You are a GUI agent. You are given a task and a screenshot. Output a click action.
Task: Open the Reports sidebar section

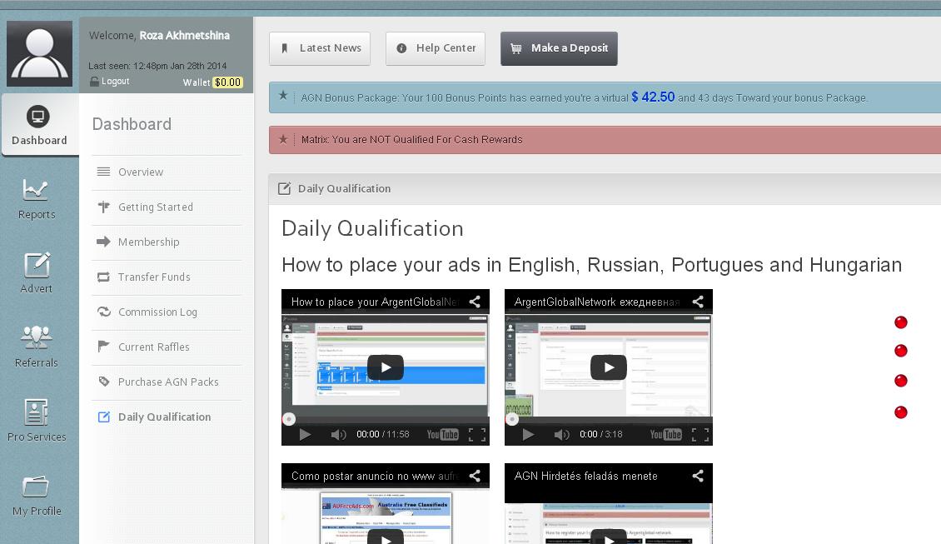37,200
